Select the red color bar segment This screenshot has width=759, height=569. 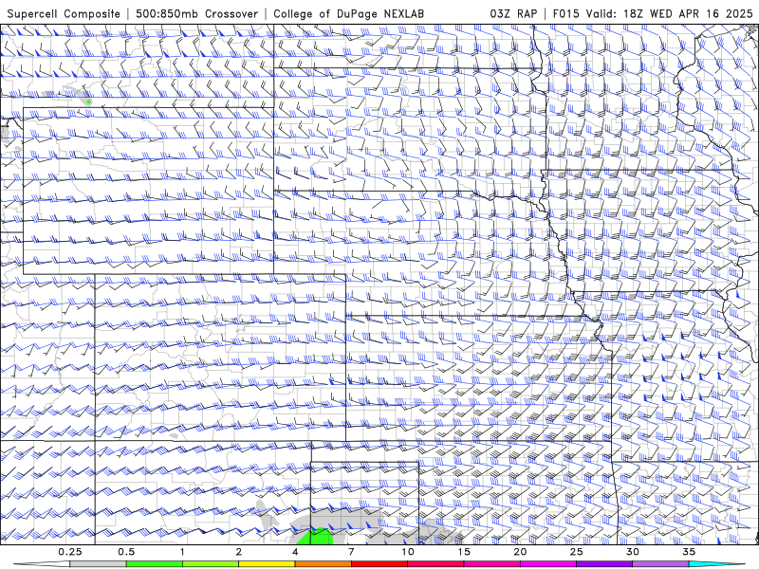pos(379,564)
